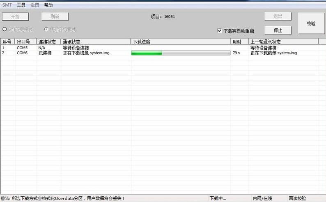Click the 连接状态 column header
Image resolution: width=326 pixels, height=202 pixels.
pos(48,41)
